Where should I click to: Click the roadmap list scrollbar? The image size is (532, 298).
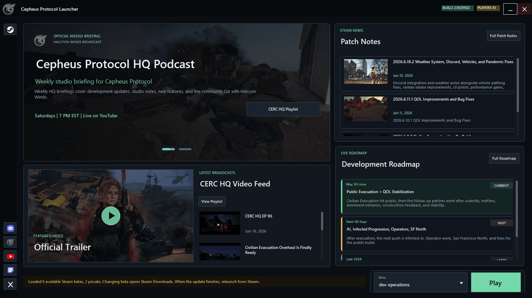click(517, 209)
